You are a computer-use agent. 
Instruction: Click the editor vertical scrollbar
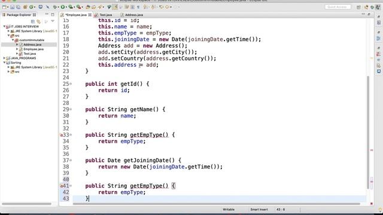tap(368, 133)
